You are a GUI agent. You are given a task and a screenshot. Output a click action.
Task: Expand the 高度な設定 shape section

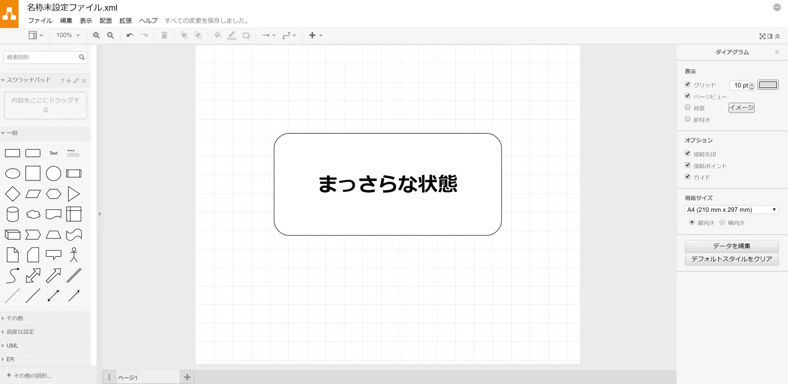(x=45, y=332)
